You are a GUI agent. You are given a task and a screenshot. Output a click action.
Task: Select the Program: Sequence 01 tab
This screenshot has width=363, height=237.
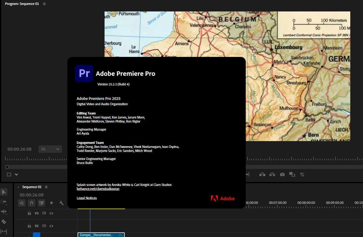22,4
